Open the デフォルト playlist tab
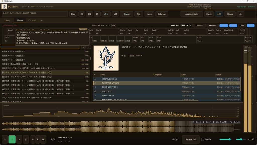 [x=32, y=20]
